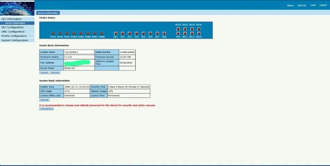
Task: Click the GE15 port icon
Action: click(x=199, y=34)
